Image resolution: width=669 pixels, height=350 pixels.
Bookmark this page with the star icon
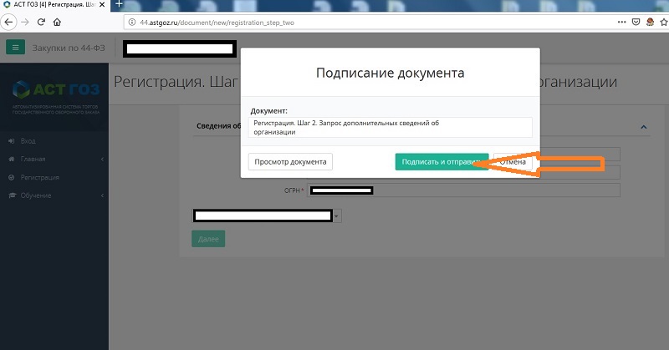[x=663, y=23]
